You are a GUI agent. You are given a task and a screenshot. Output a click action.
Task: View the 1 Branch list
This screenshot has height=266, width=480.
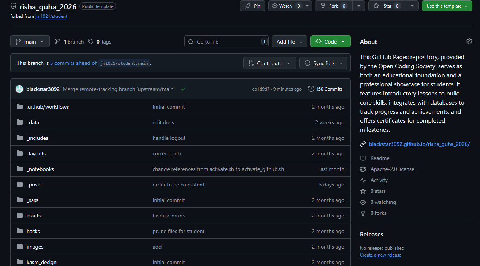point(70,42)
